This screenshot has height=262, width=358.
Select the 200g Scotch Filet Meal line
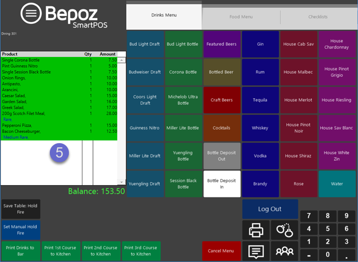(x=59, y=113)
